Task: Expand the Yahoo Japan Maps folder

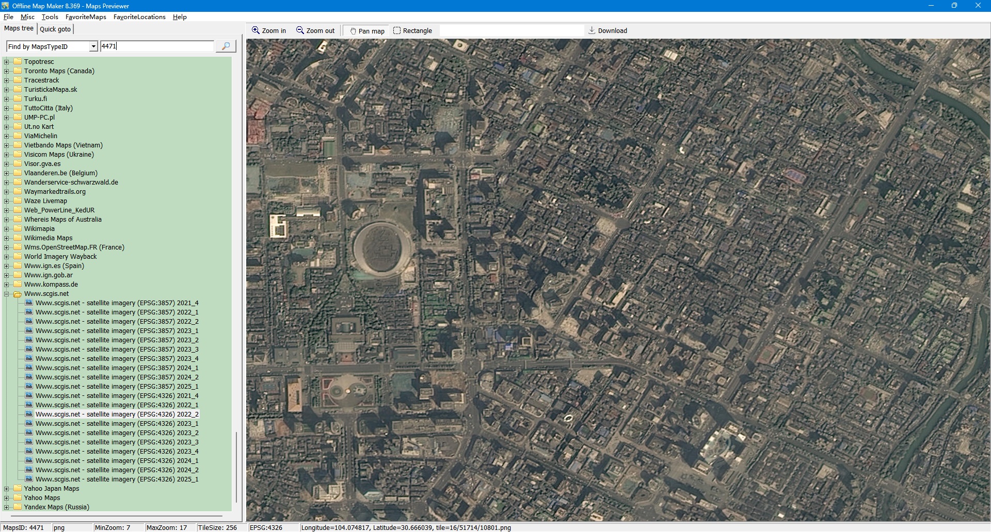Action: click(7, 489)
